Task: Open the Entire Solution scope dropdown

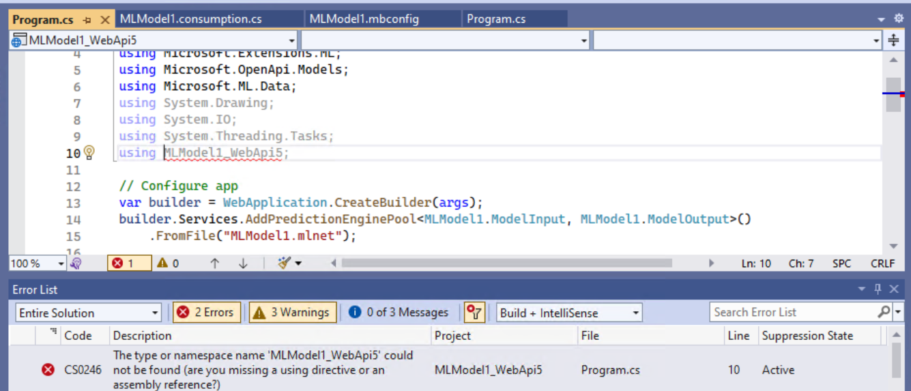Action: pos(88,312)
